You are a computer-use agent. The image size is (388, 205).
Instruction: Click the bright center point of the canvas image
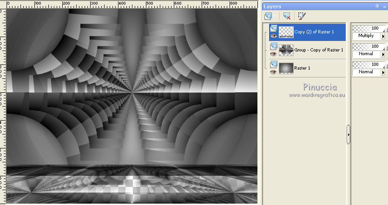pyautogui.click(x=132, y=92)
